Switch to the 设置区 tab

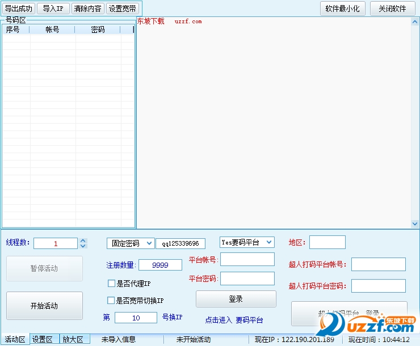[x=44, y=339]
